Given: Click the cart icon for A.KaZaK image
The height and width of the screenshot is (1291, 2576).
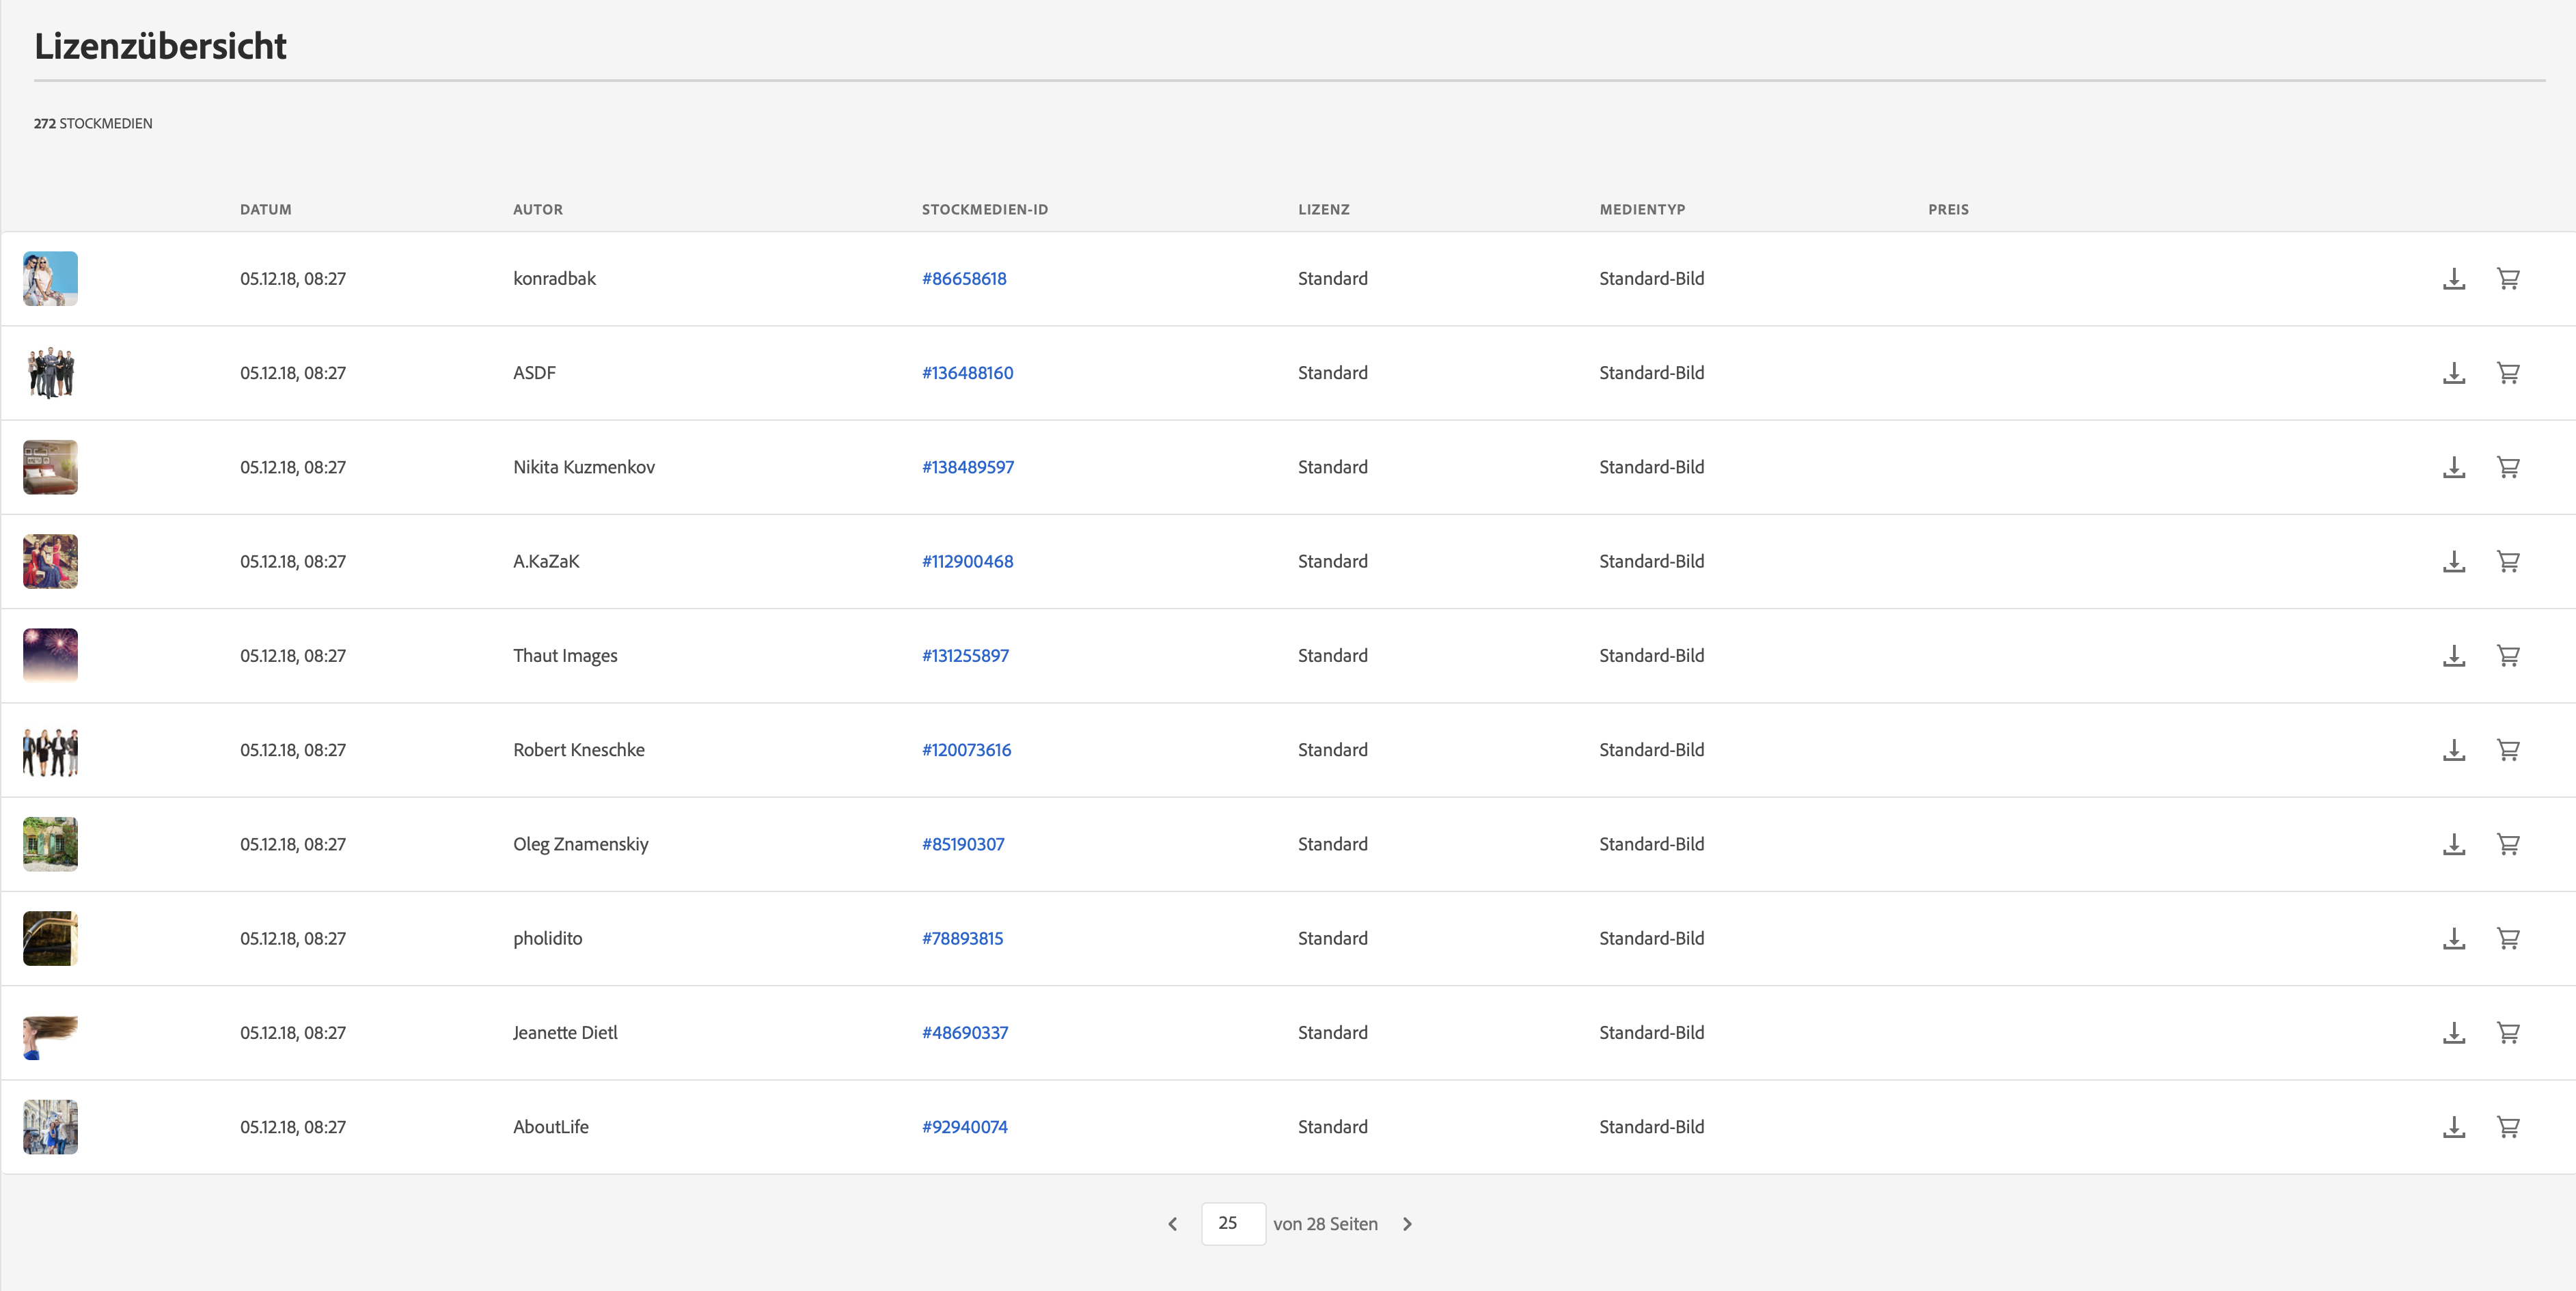Looking at the screenshot, I should [2508, 562].
